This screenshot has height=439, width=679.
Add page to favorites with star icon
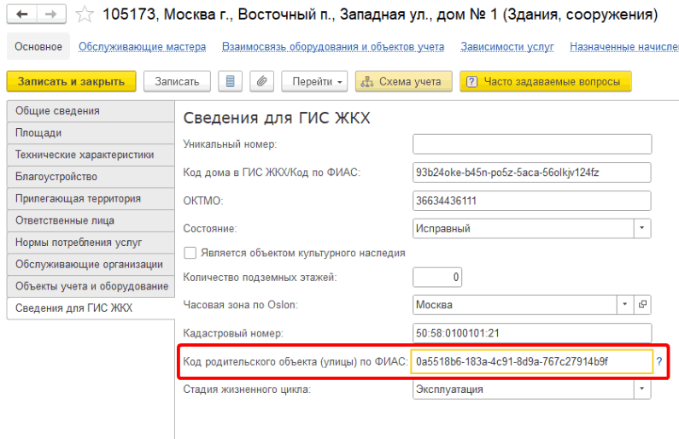point(85,15)
